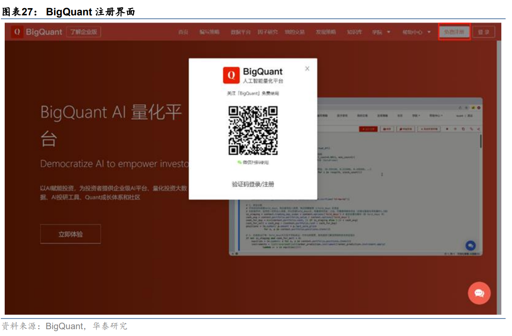The height and width of the screenshot is (336, 512).
Task: Click the Democratize AI to empower slogan
Action: tap(114, 164)
